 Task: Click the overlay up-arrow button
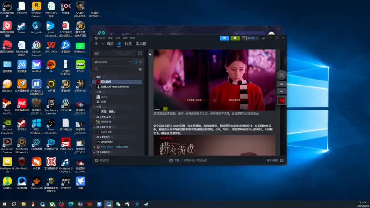281,84
